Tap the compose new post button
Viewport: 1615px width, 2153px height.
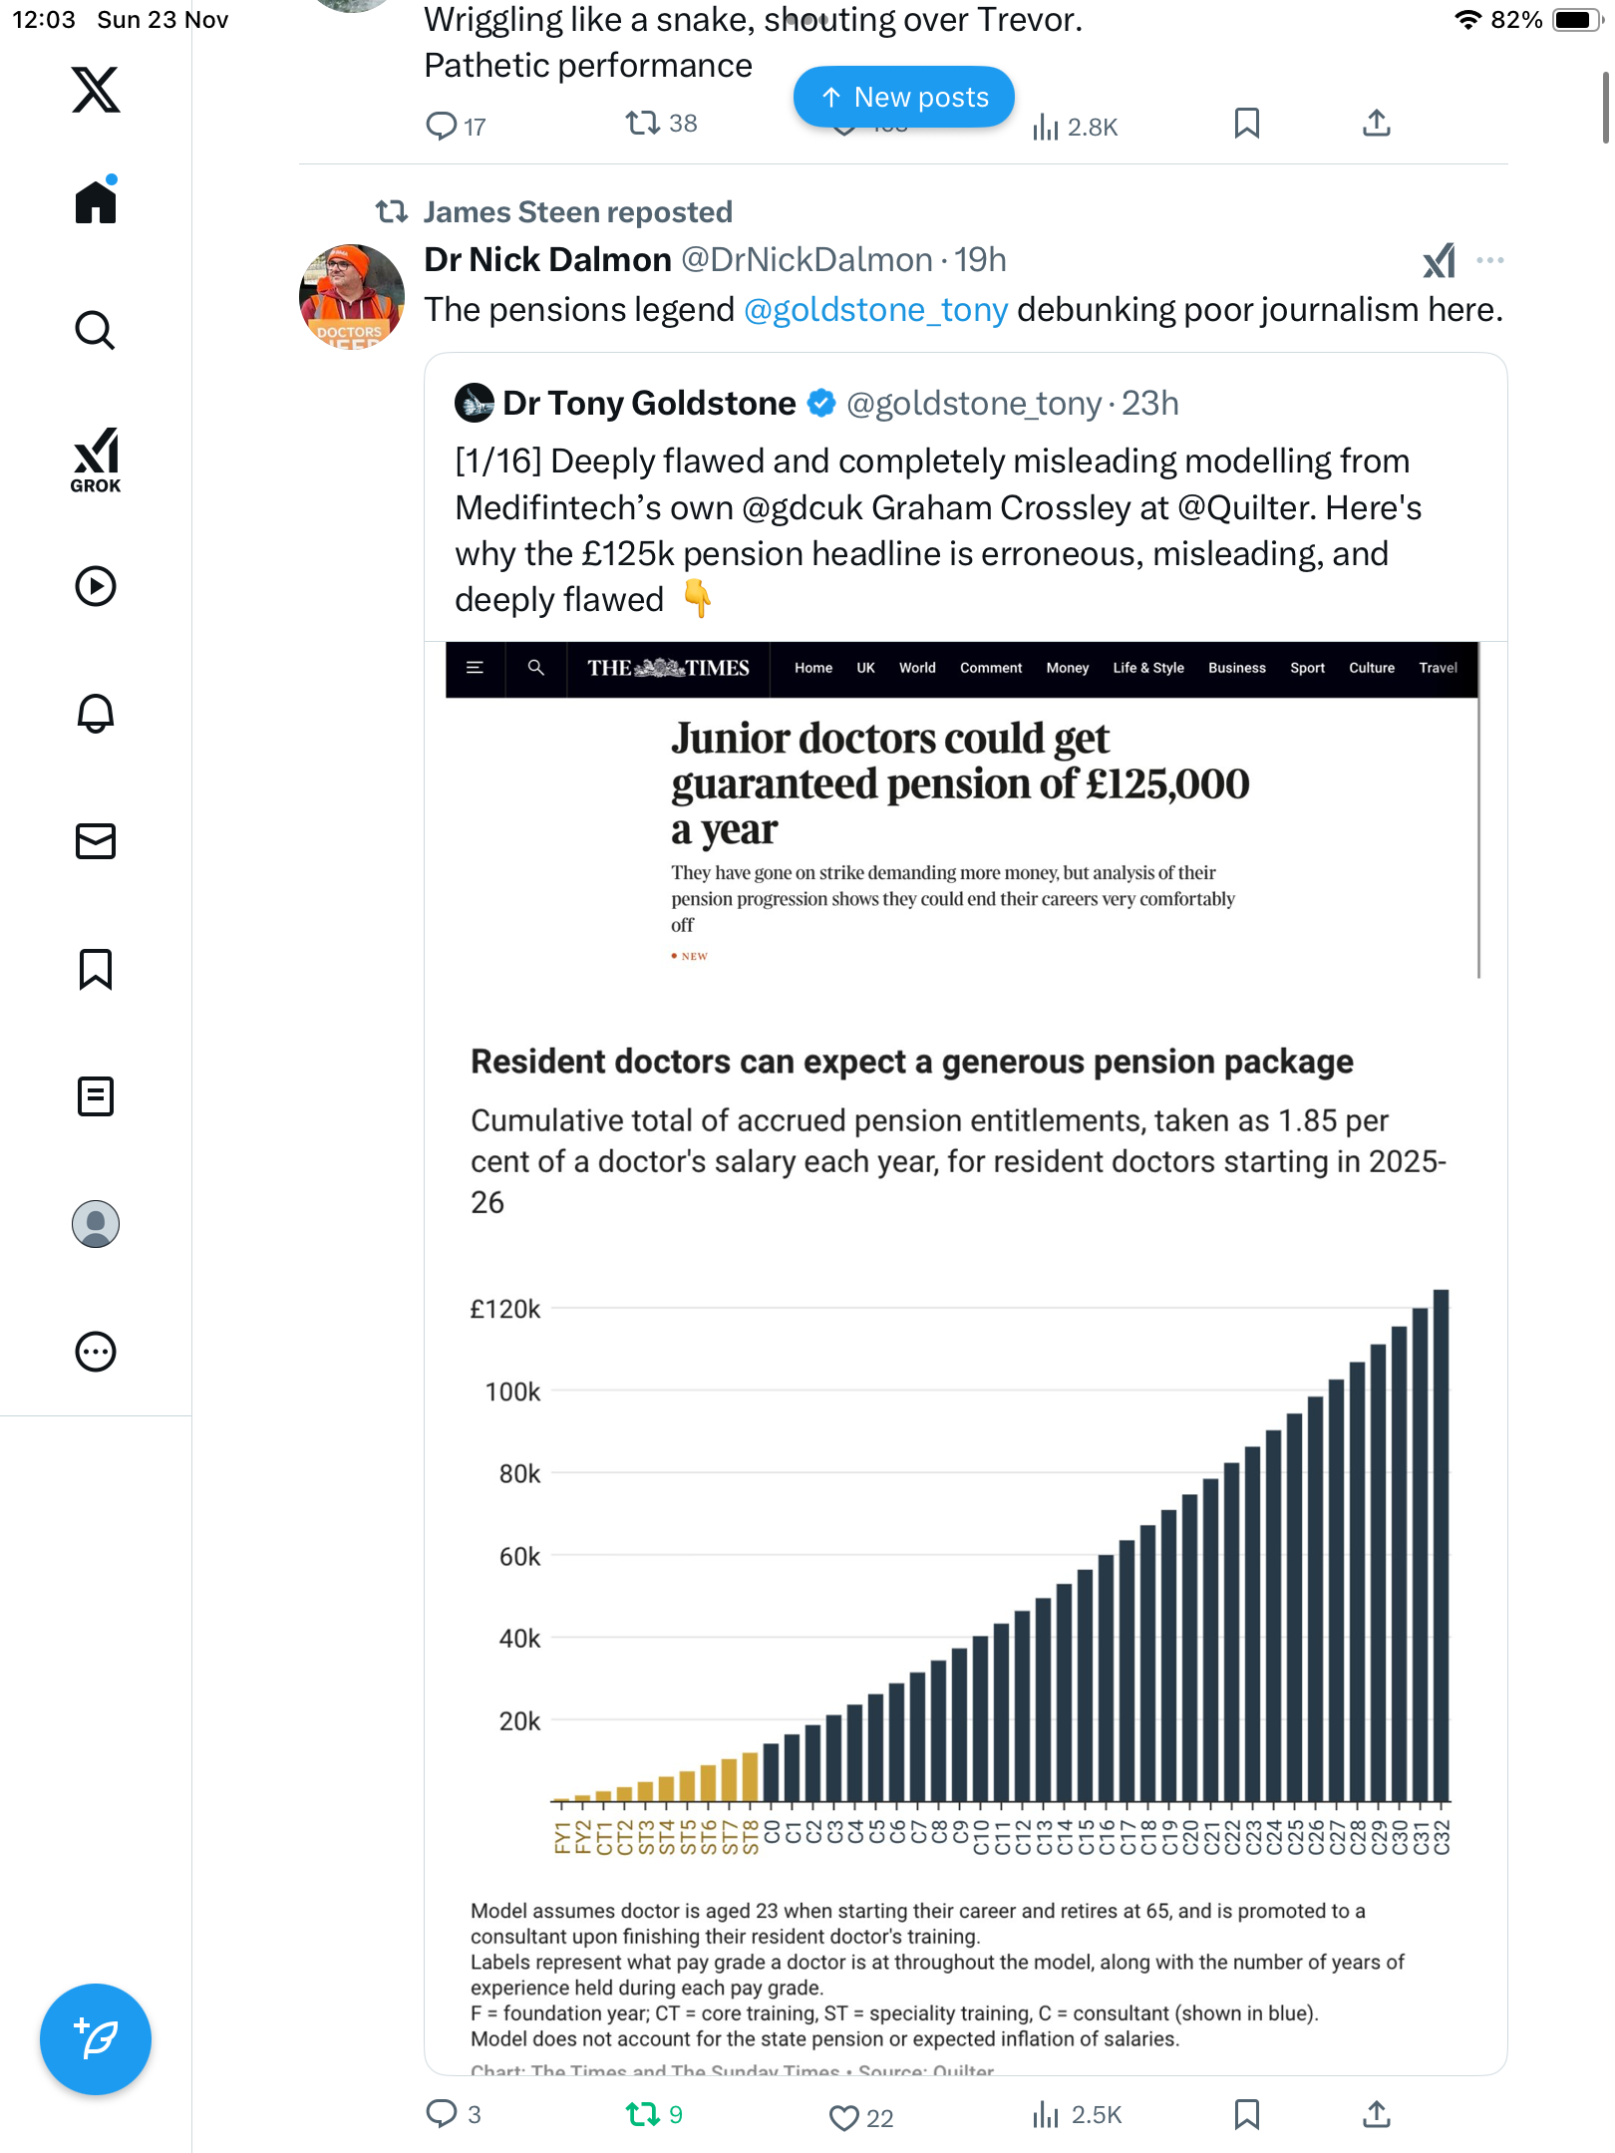click(x=96, y=2039)
